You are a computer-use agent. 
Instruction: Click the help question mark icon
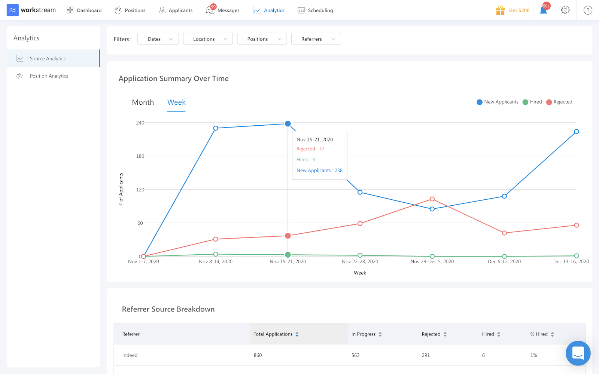[588, 10]
